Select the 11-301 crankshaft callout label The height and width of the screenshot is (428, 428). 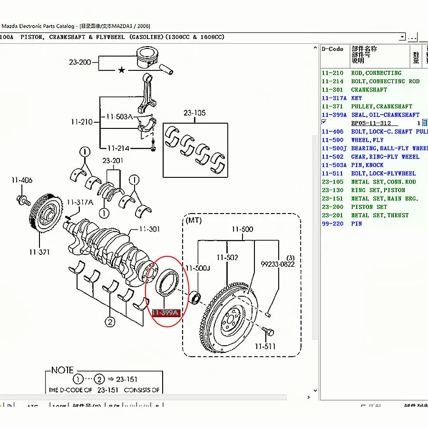coord(149,229)
